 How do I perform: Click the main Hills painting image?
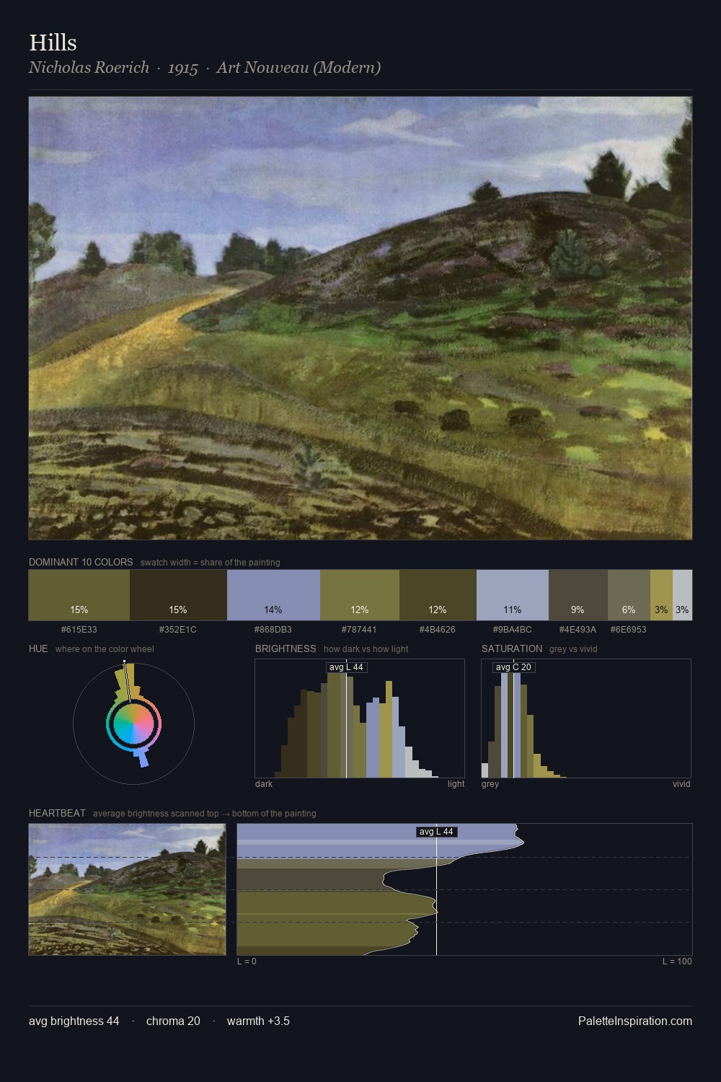click(360, 318)
